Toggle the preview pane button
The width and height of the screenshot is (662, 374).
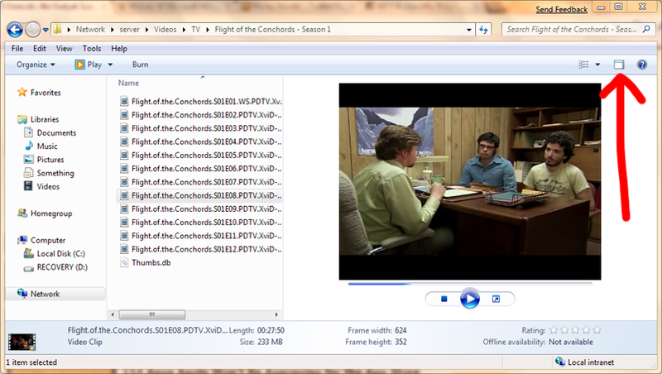tap(618, 65)
